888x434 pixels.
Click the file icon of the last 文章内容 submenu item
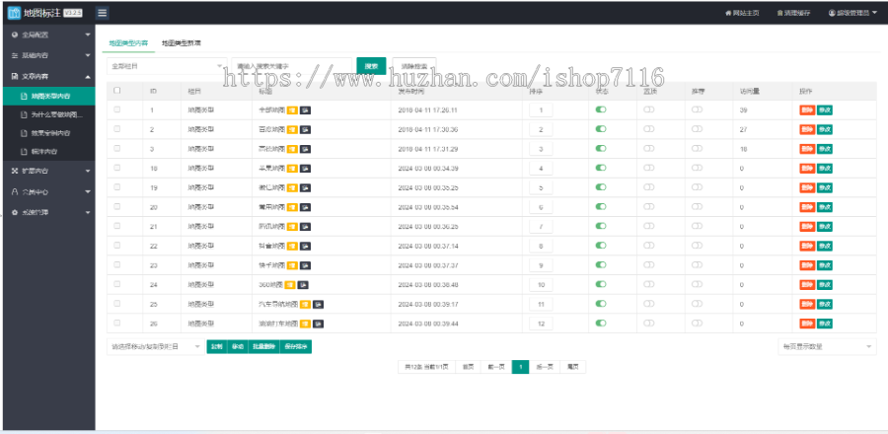24,152
